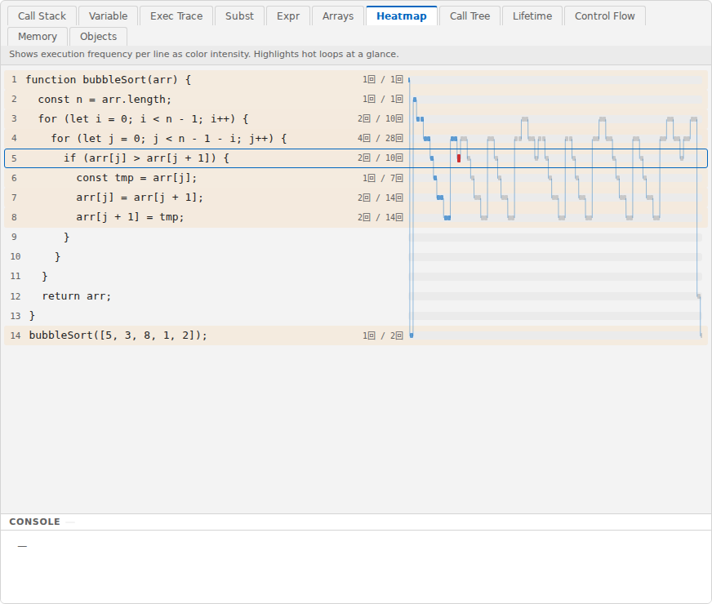Switch to the Variable tab

(x=108, y=16)
